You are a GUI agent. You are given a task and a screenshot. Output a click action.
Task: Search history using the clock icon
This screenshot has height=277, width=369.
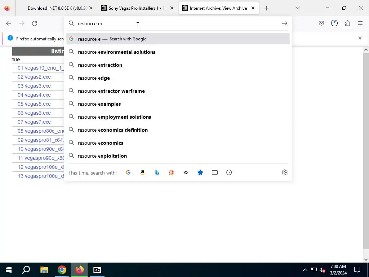pyautogui.click(x=229, y=173)
